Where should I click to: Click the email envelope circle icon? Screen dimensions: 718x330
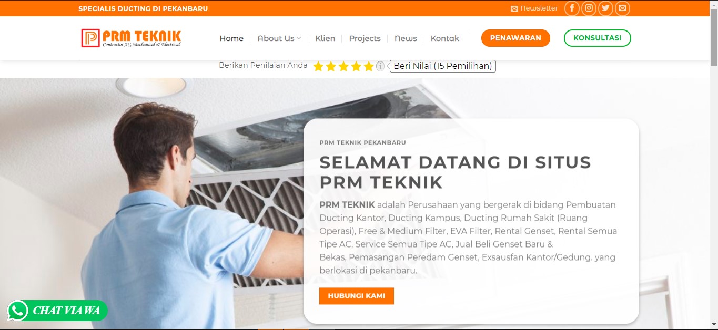[x=623, y=8]
